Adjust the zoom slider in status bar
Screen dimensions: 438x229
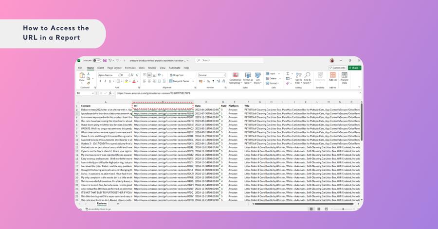(x=343, y=209)
